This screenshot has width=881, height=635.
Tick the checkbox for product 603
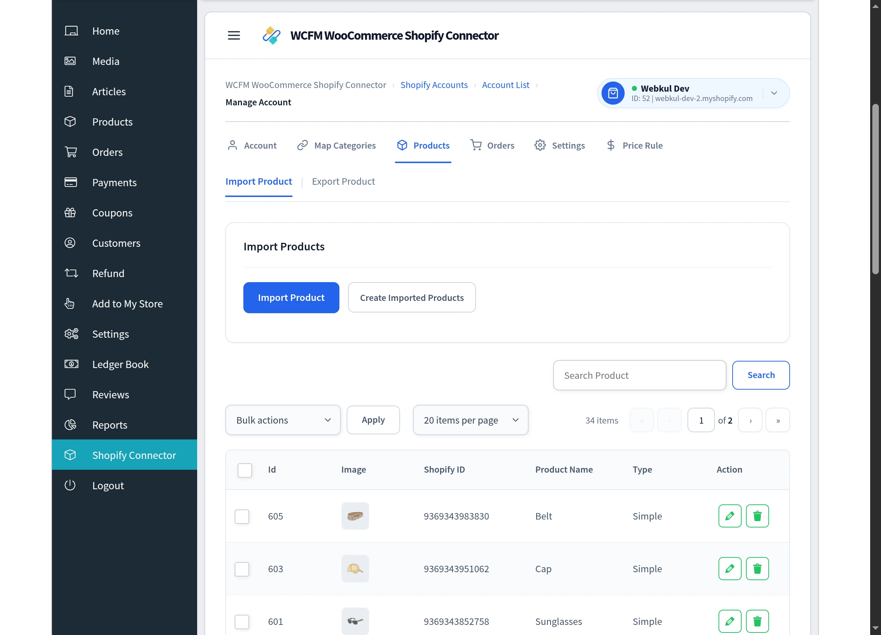pyautogui.click(x=242, y=569)
